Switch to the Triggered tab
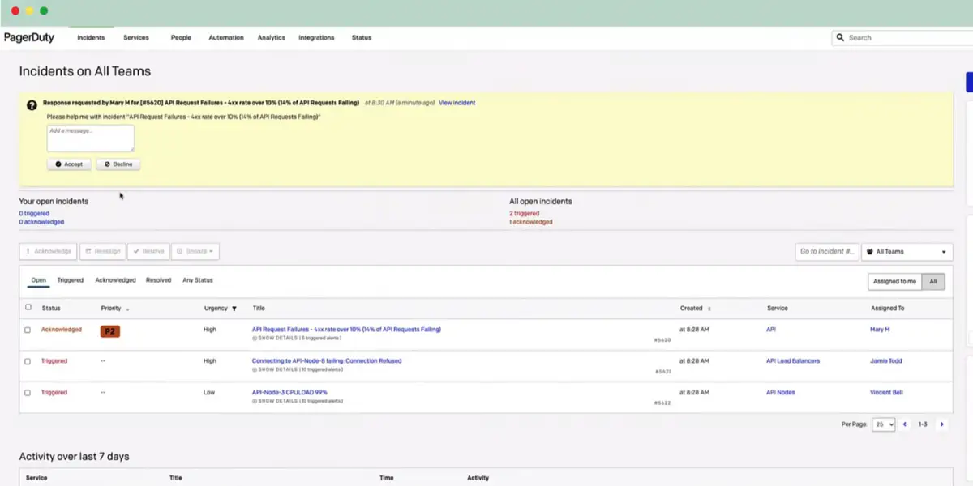Screen dimensions: 973x486 click(71, 280)
